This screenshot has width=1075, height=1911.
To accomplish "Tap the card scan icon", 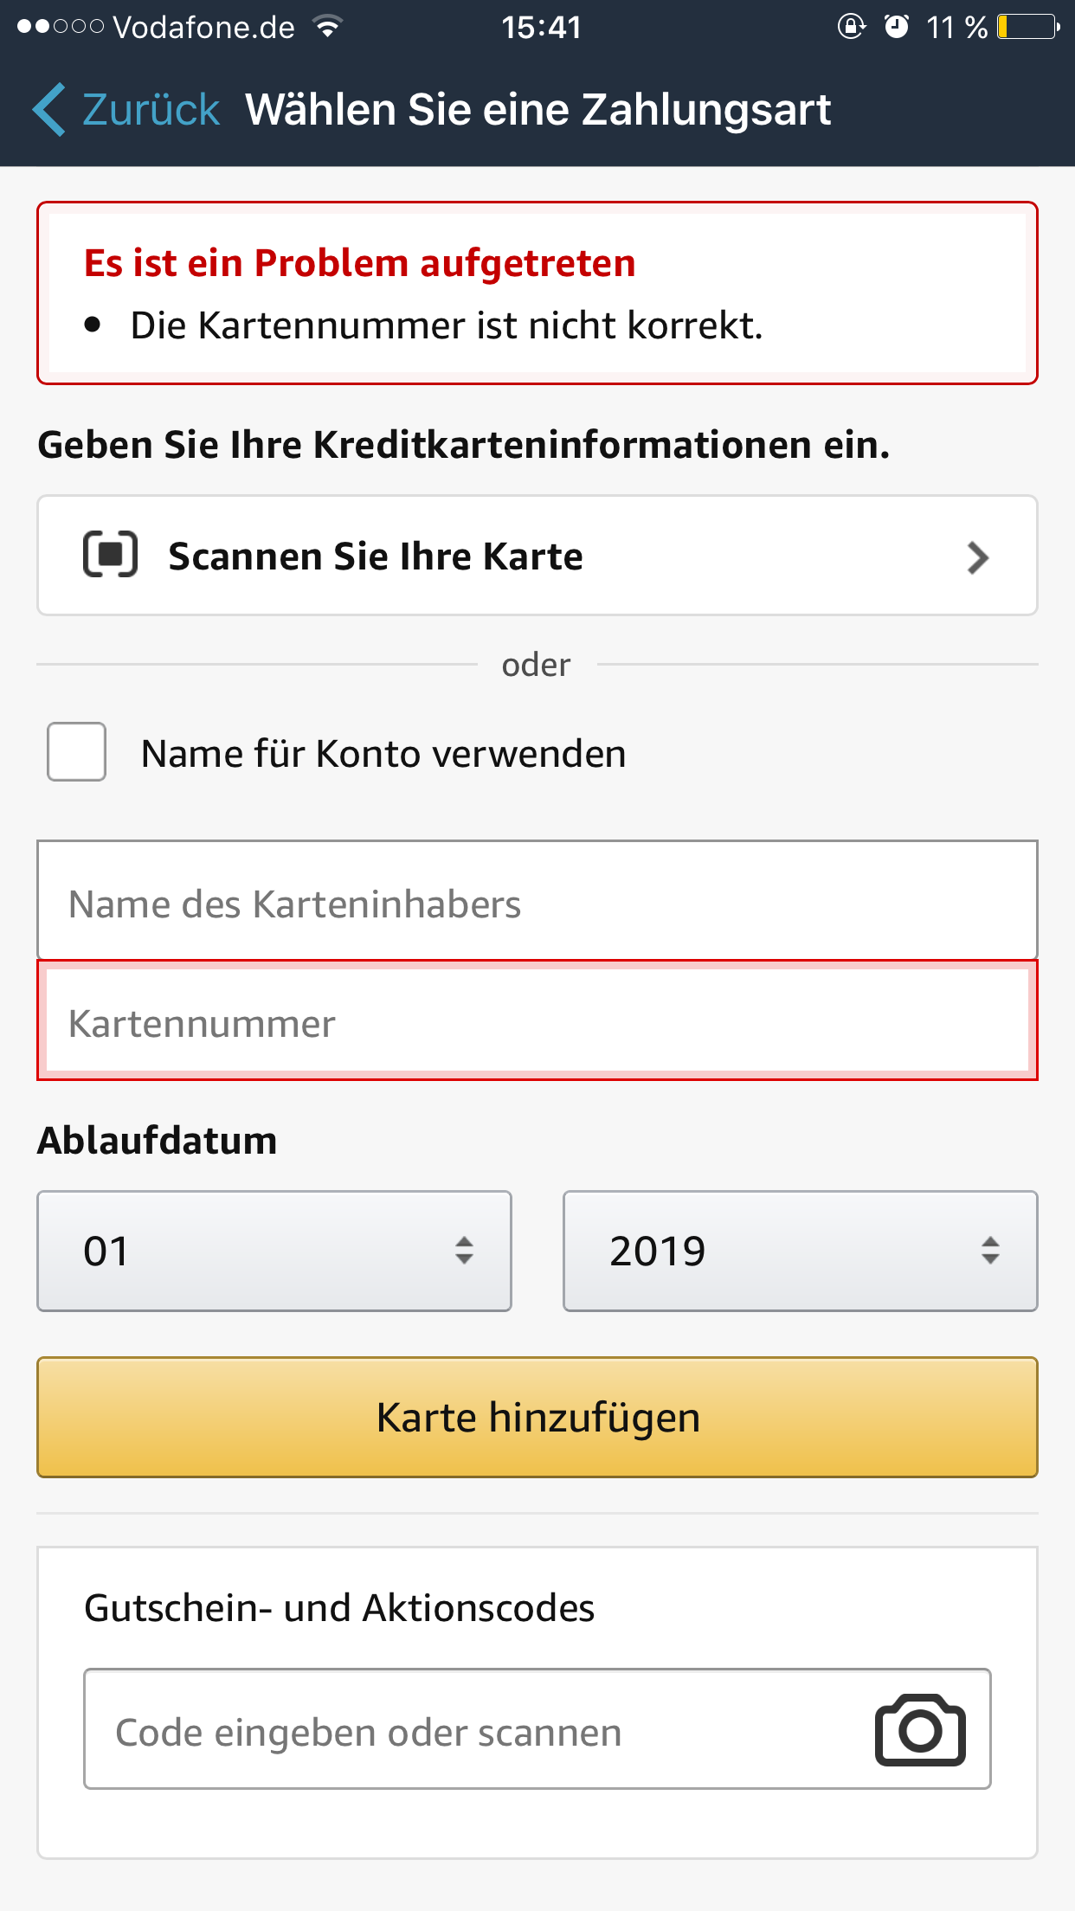I will (110, 555).
